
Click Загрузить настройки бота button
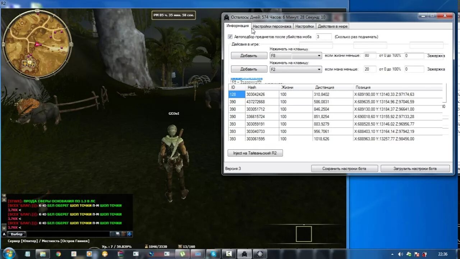415,168
